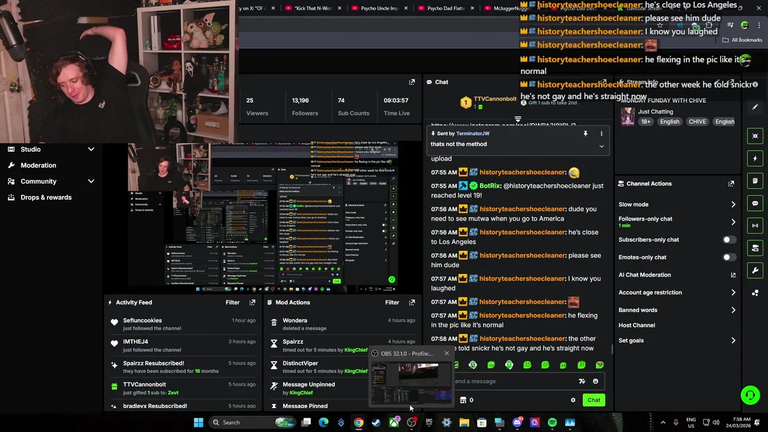The image size is (768, 432).
Task: Open chat settings gear icon
Action: (x=573, y=400)
